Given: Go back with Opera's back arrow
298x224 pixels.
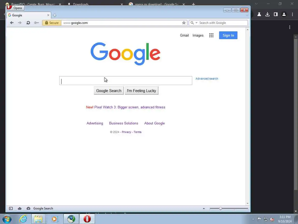Looking at the screenshot, I should [x=12, y=23].
